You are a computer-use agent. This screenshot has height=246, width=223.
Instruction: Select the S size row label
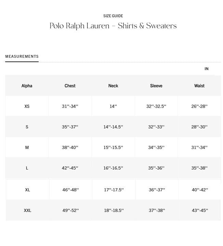[27, 127]
